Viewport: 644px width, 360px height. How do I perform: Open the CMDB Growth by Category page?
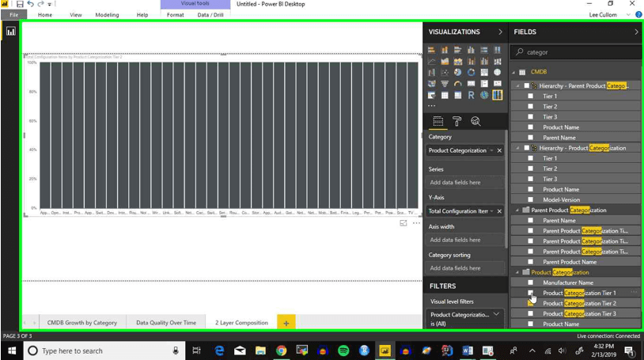pyautogui.click(x=82, y=323)
